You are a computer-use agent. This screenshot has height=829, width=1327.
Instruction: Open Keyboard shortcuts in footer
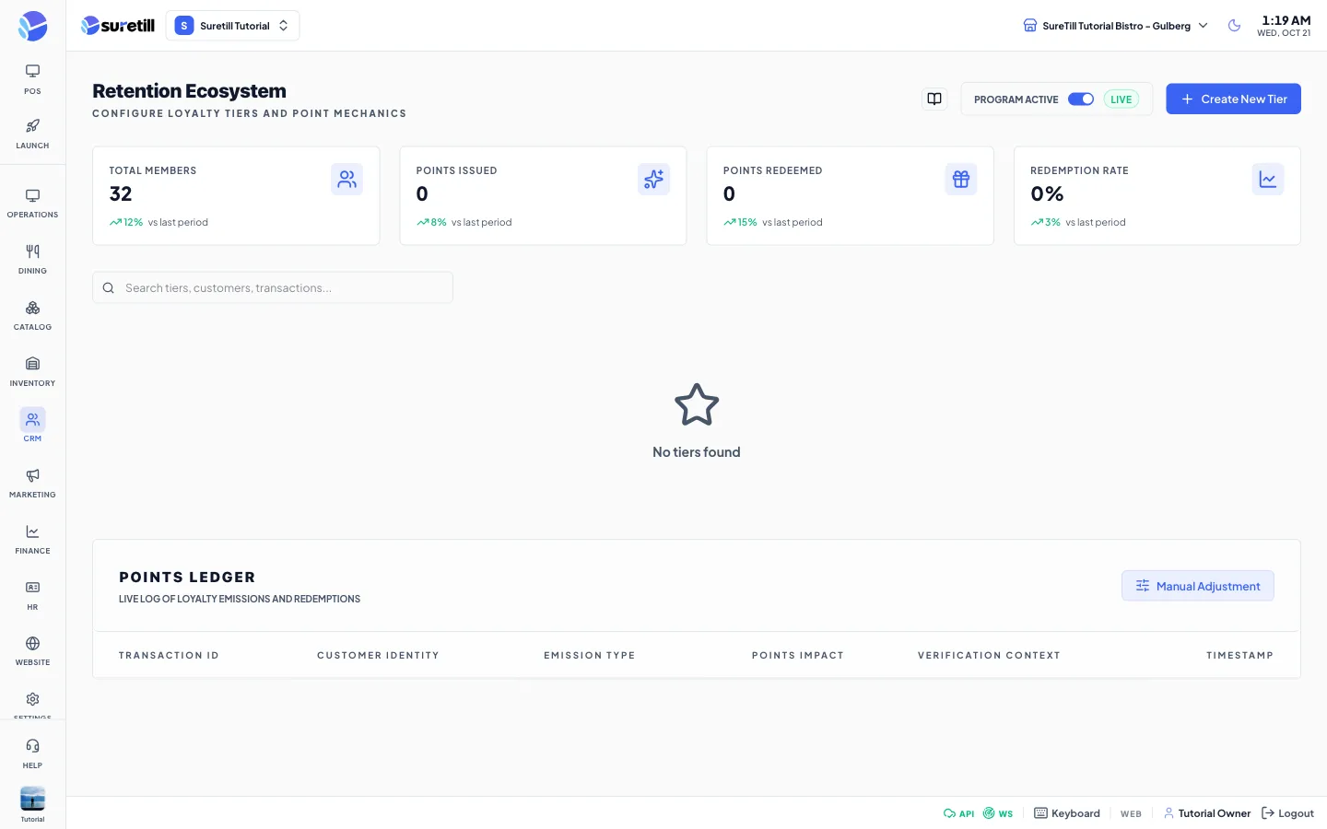pos(1067,813)
